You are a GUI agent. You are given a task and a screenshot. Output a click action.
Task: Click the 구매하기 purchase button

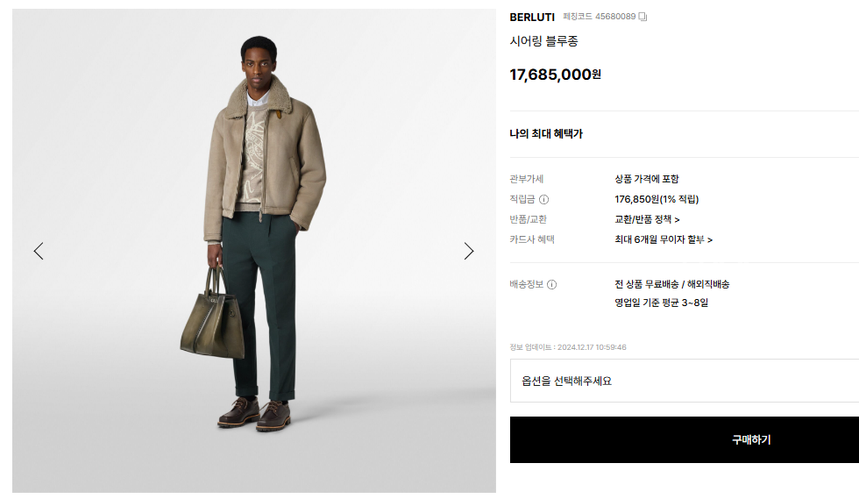[685, 439]
